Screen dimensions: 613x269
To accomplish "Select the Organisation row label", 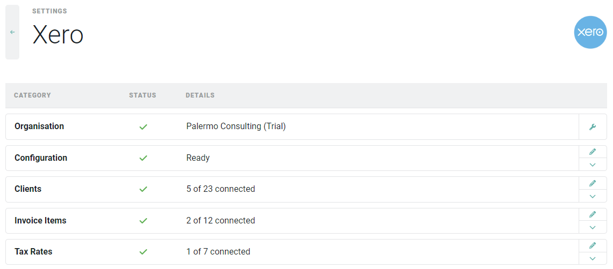I will point(39,126).
